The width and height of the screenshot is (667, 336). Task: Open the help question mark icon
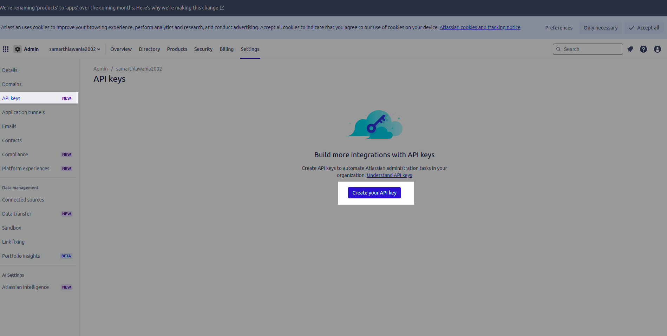643,49
